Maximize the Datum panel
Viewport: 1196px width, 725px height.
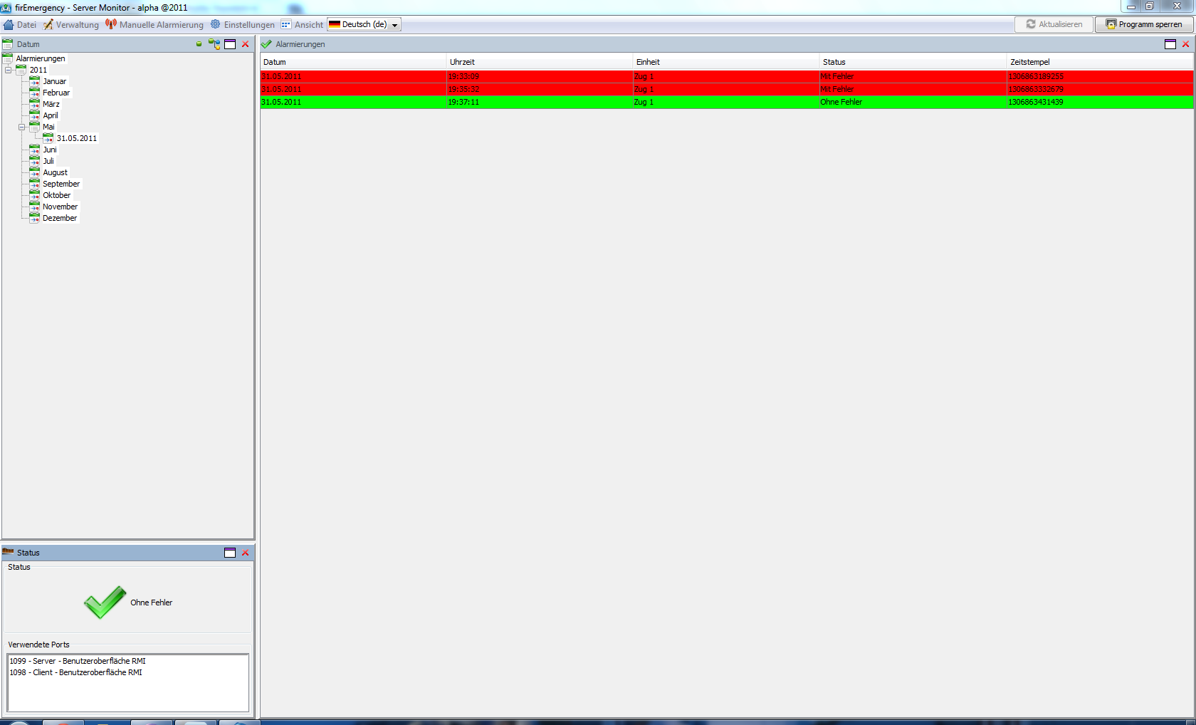click(x=230, y=44)
